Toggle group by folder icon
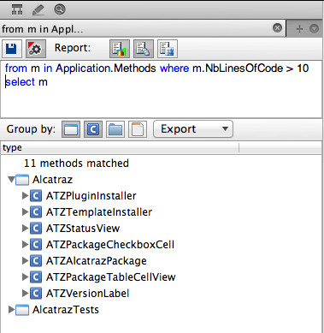Screen dimensions: 324x333 pyautogui.click(x=115, y=129)
